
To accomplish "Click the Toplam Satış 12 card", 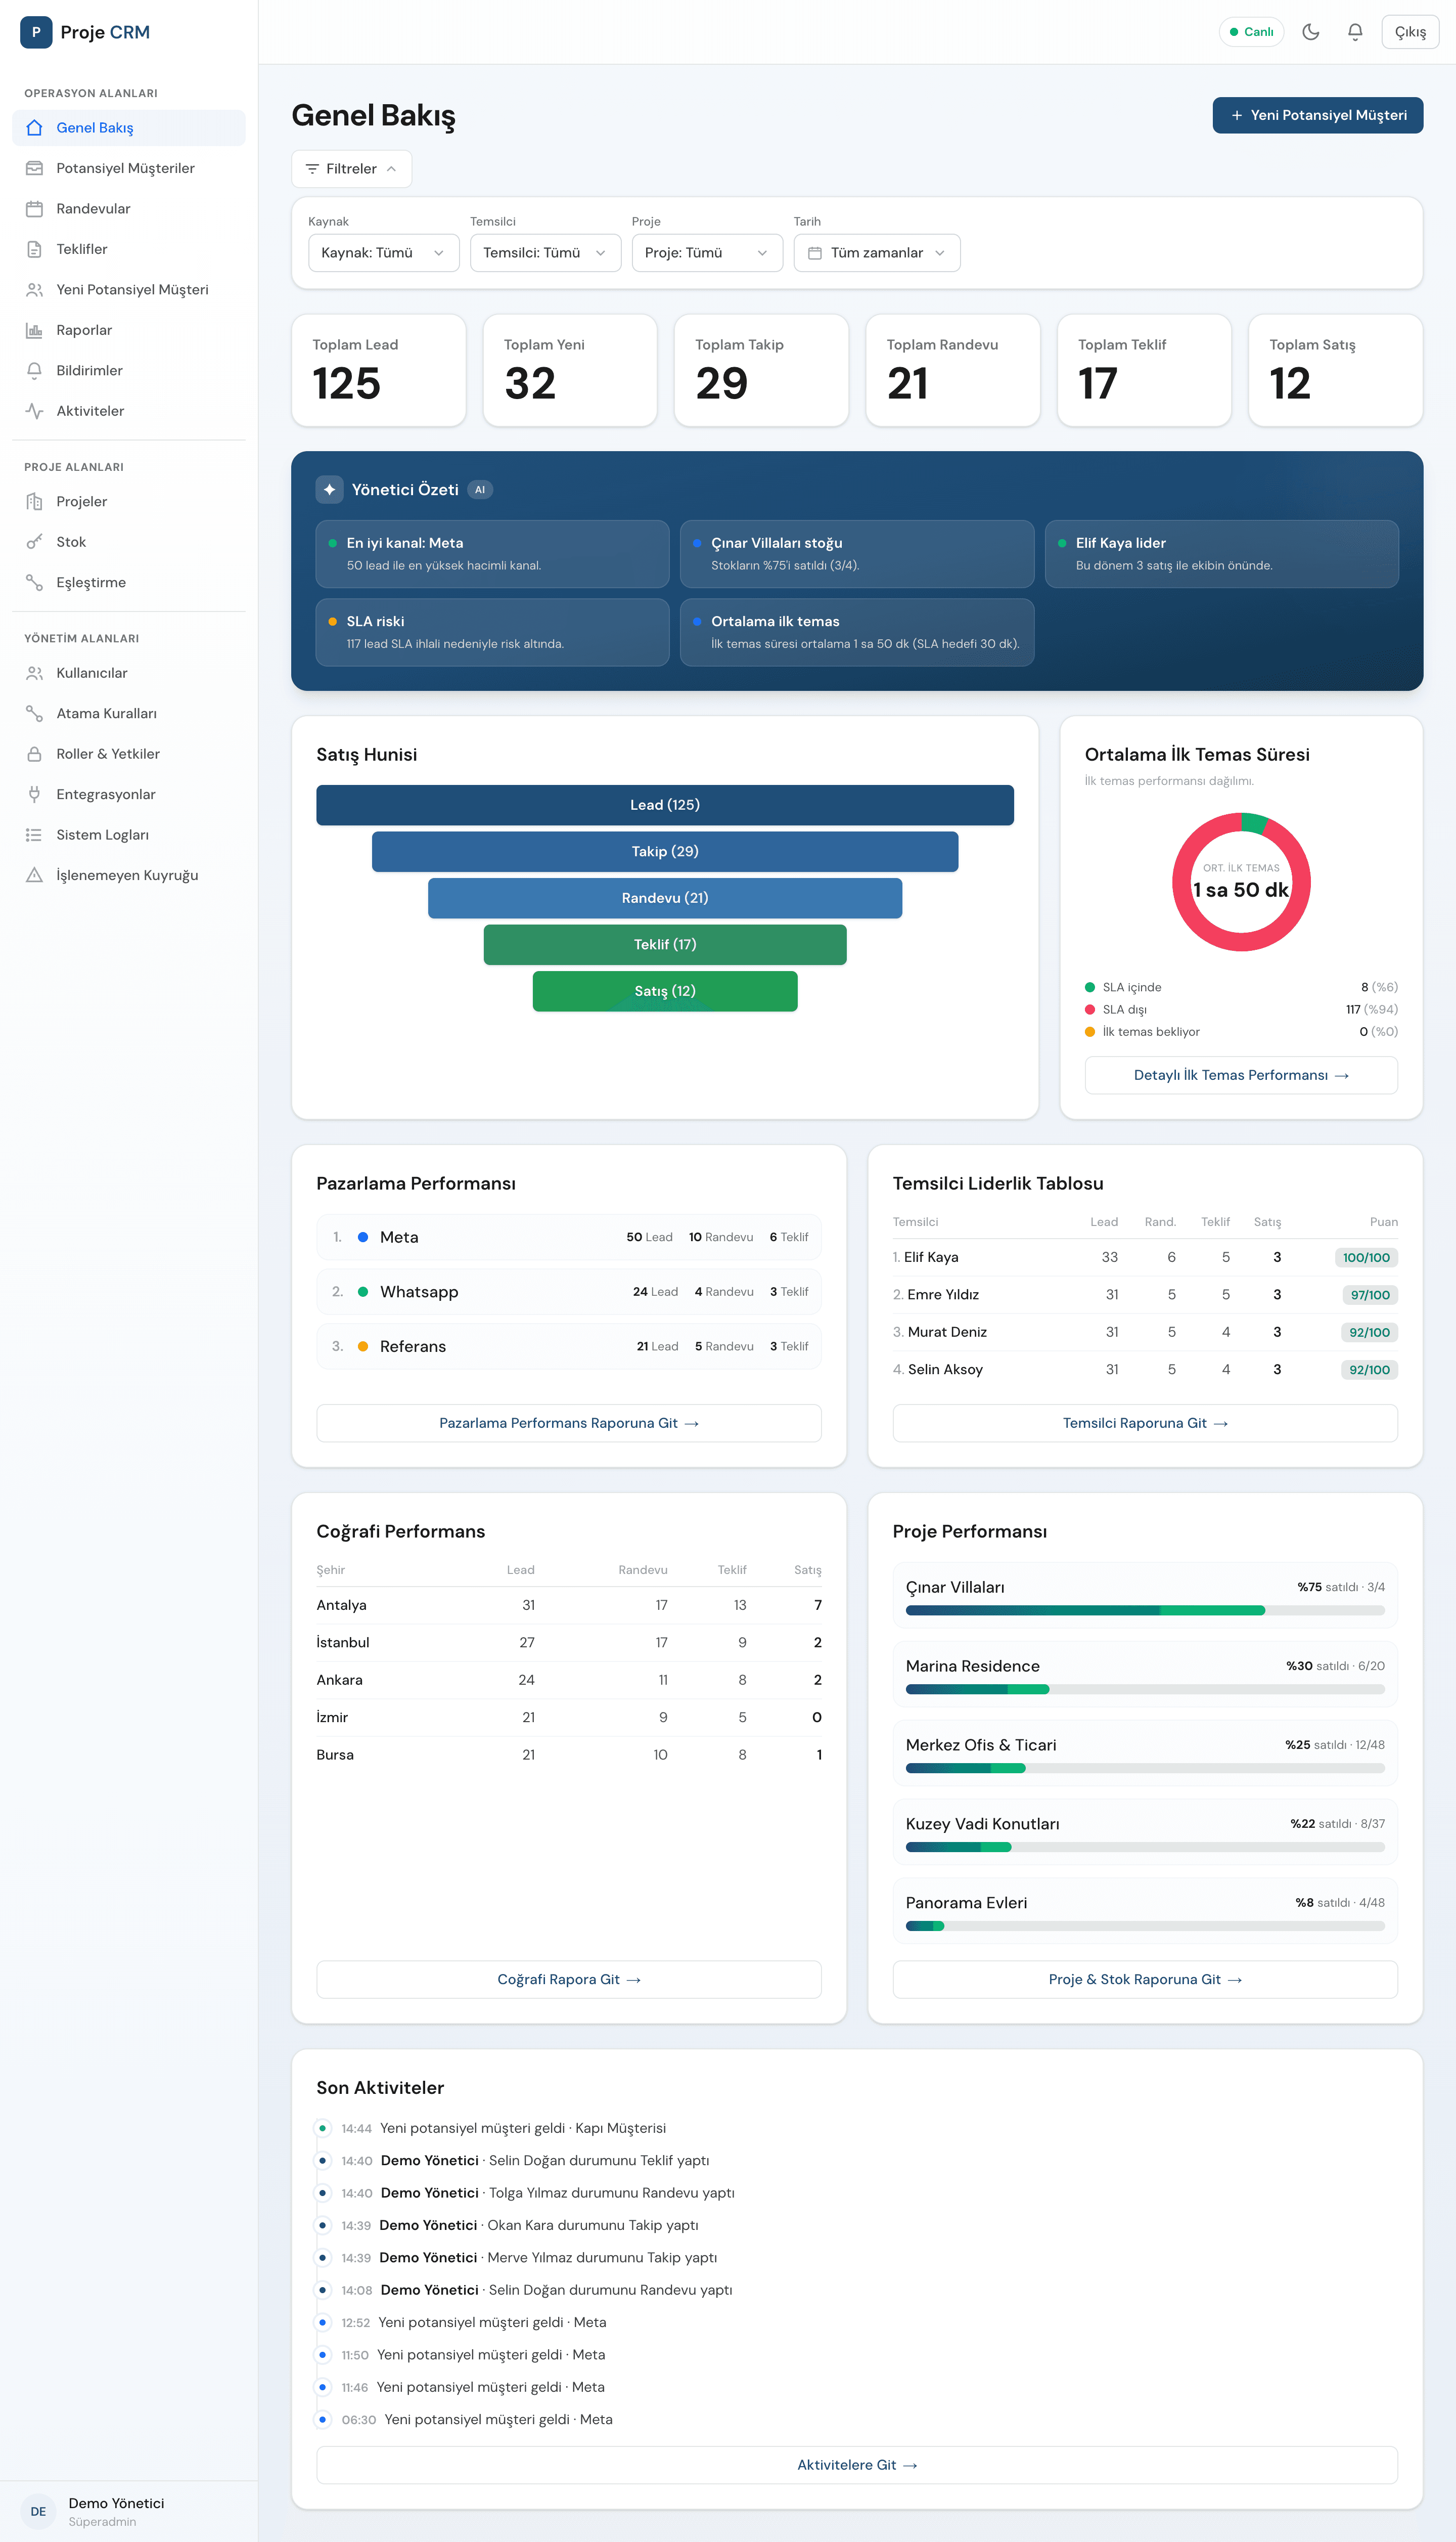I will [x=1336, y=370].
